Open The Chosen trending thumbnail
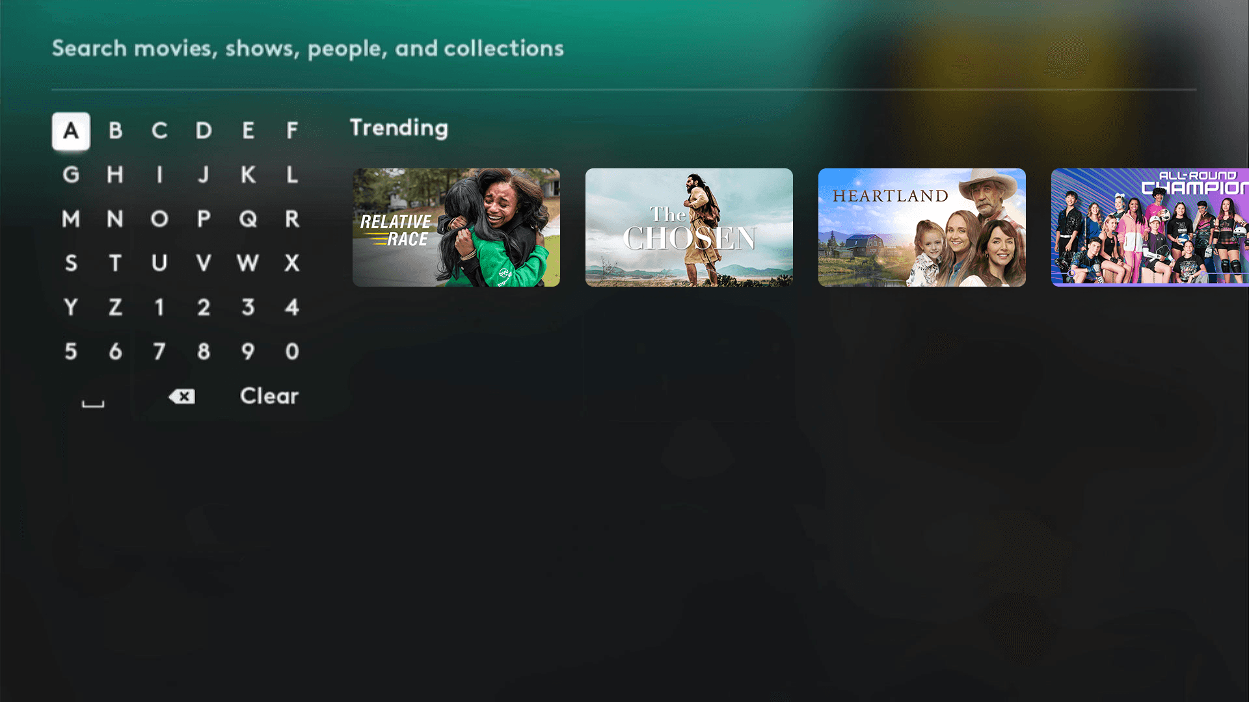 click(x=689, y=227)
